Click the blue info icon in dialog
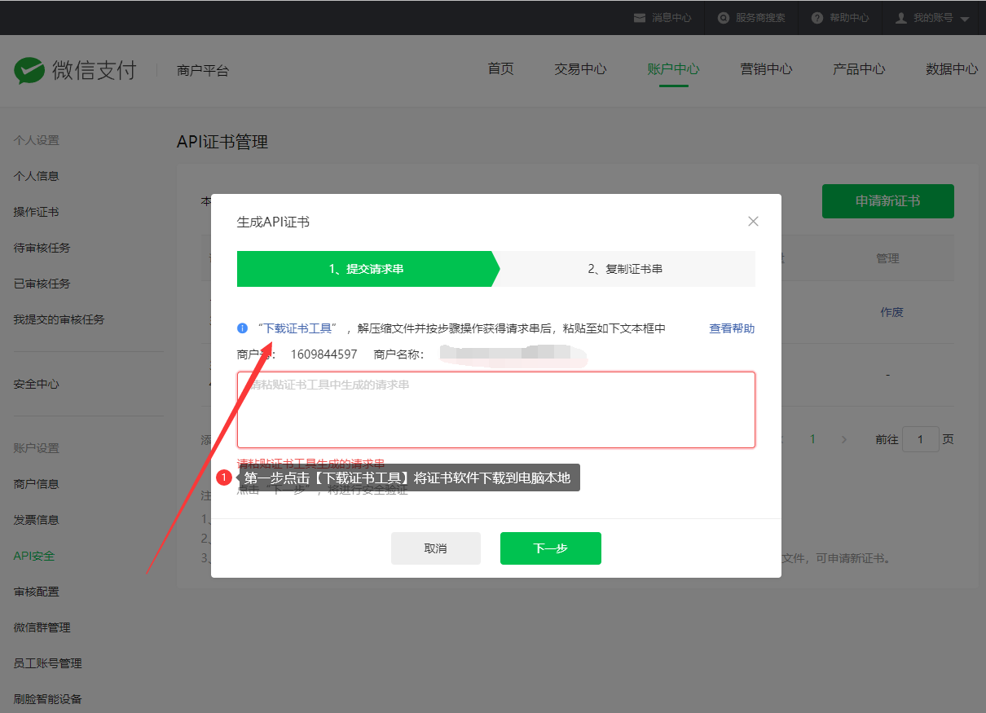 tap(242, 328)
